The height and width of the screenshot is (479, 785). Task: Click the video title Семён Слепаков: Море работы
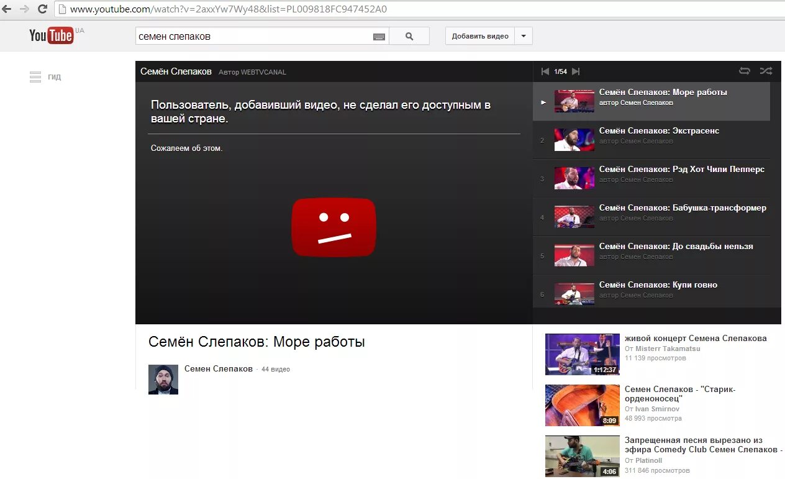(256, 342)
